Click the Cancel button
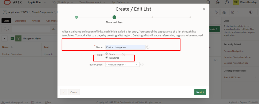Image resolution: width=259 pixels, height=104 pixels. click(x=74, y=92)
